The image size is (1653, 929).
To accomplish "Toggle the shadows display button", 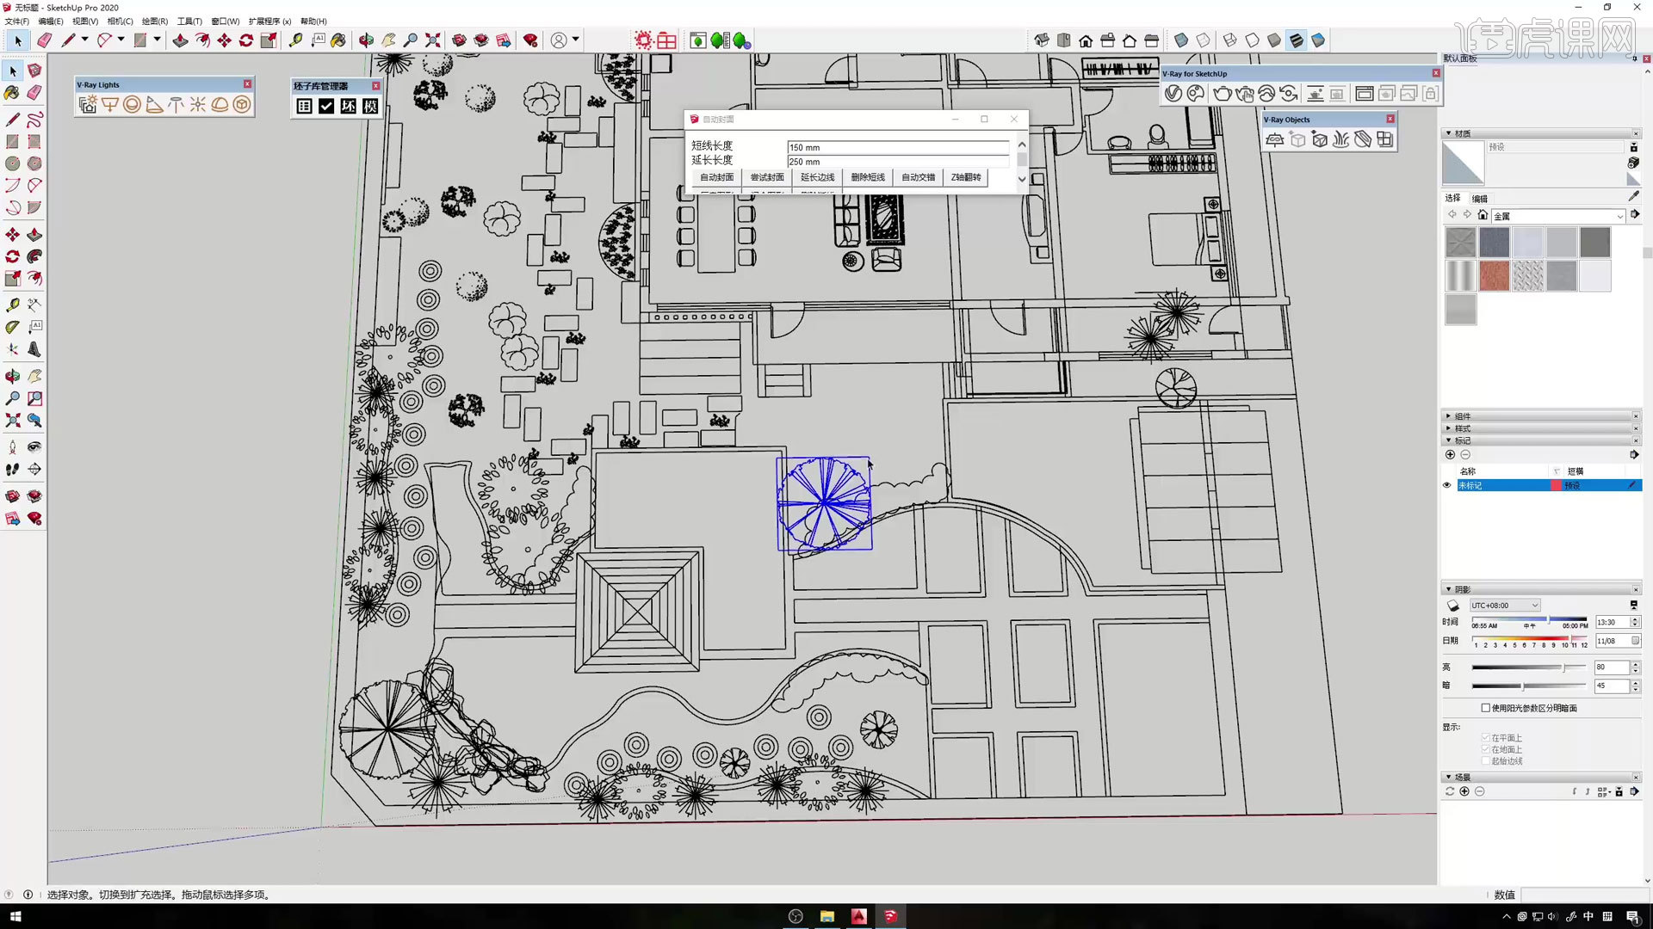I will (x=1453, y=606).
